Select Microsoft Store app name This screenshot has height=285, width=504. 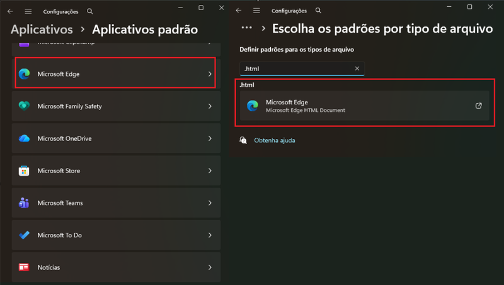59,170
